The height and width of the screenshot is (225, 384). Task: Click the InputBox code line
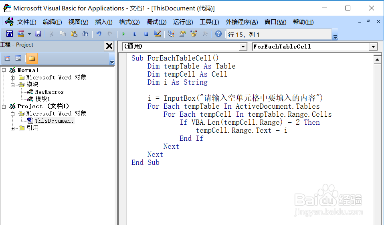pos(235,98)
